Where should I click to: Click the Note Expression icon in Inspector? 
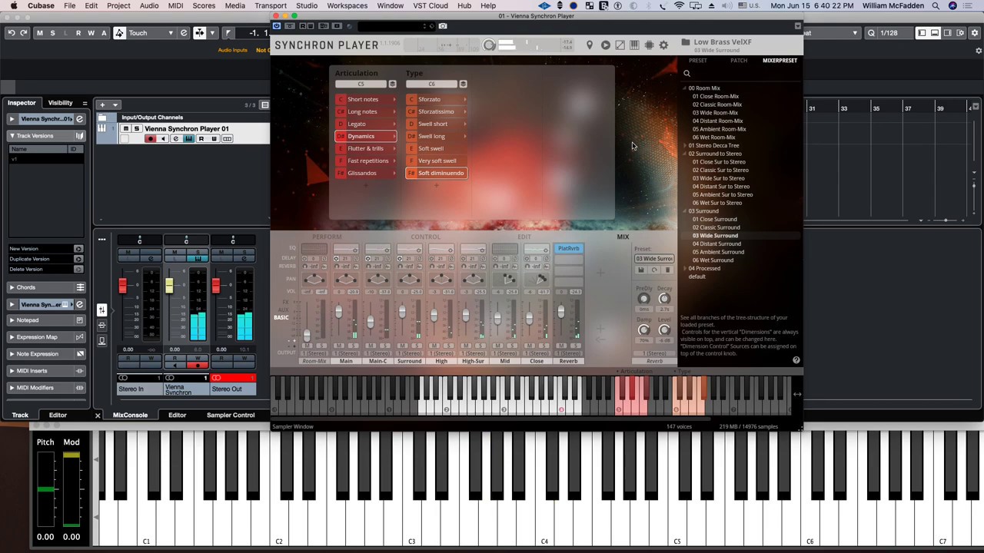(x=80, y=354)
